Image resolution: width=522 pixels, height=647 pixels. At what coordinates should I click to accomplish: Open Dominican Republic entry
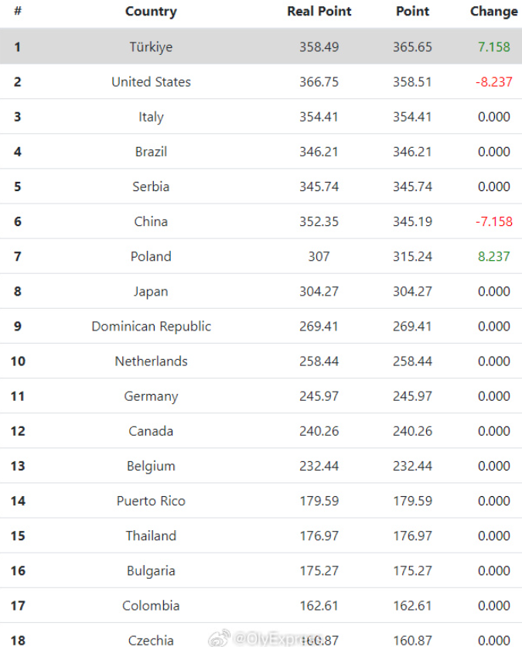pos(151,327)
